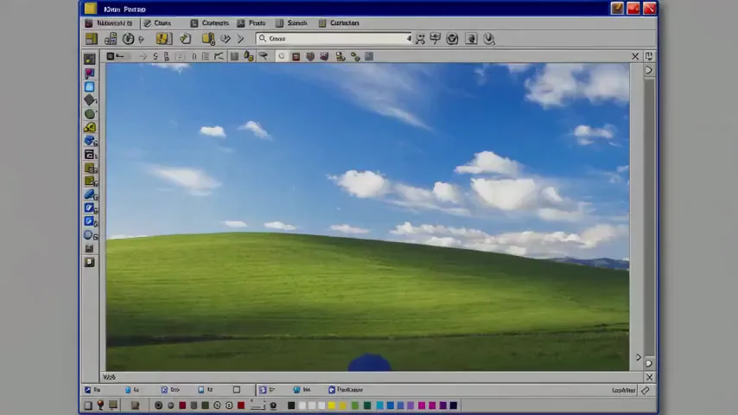738x415 pixels.
Task: Click the dark square icon atop the toolbox
Action: (x=89, y=60)
